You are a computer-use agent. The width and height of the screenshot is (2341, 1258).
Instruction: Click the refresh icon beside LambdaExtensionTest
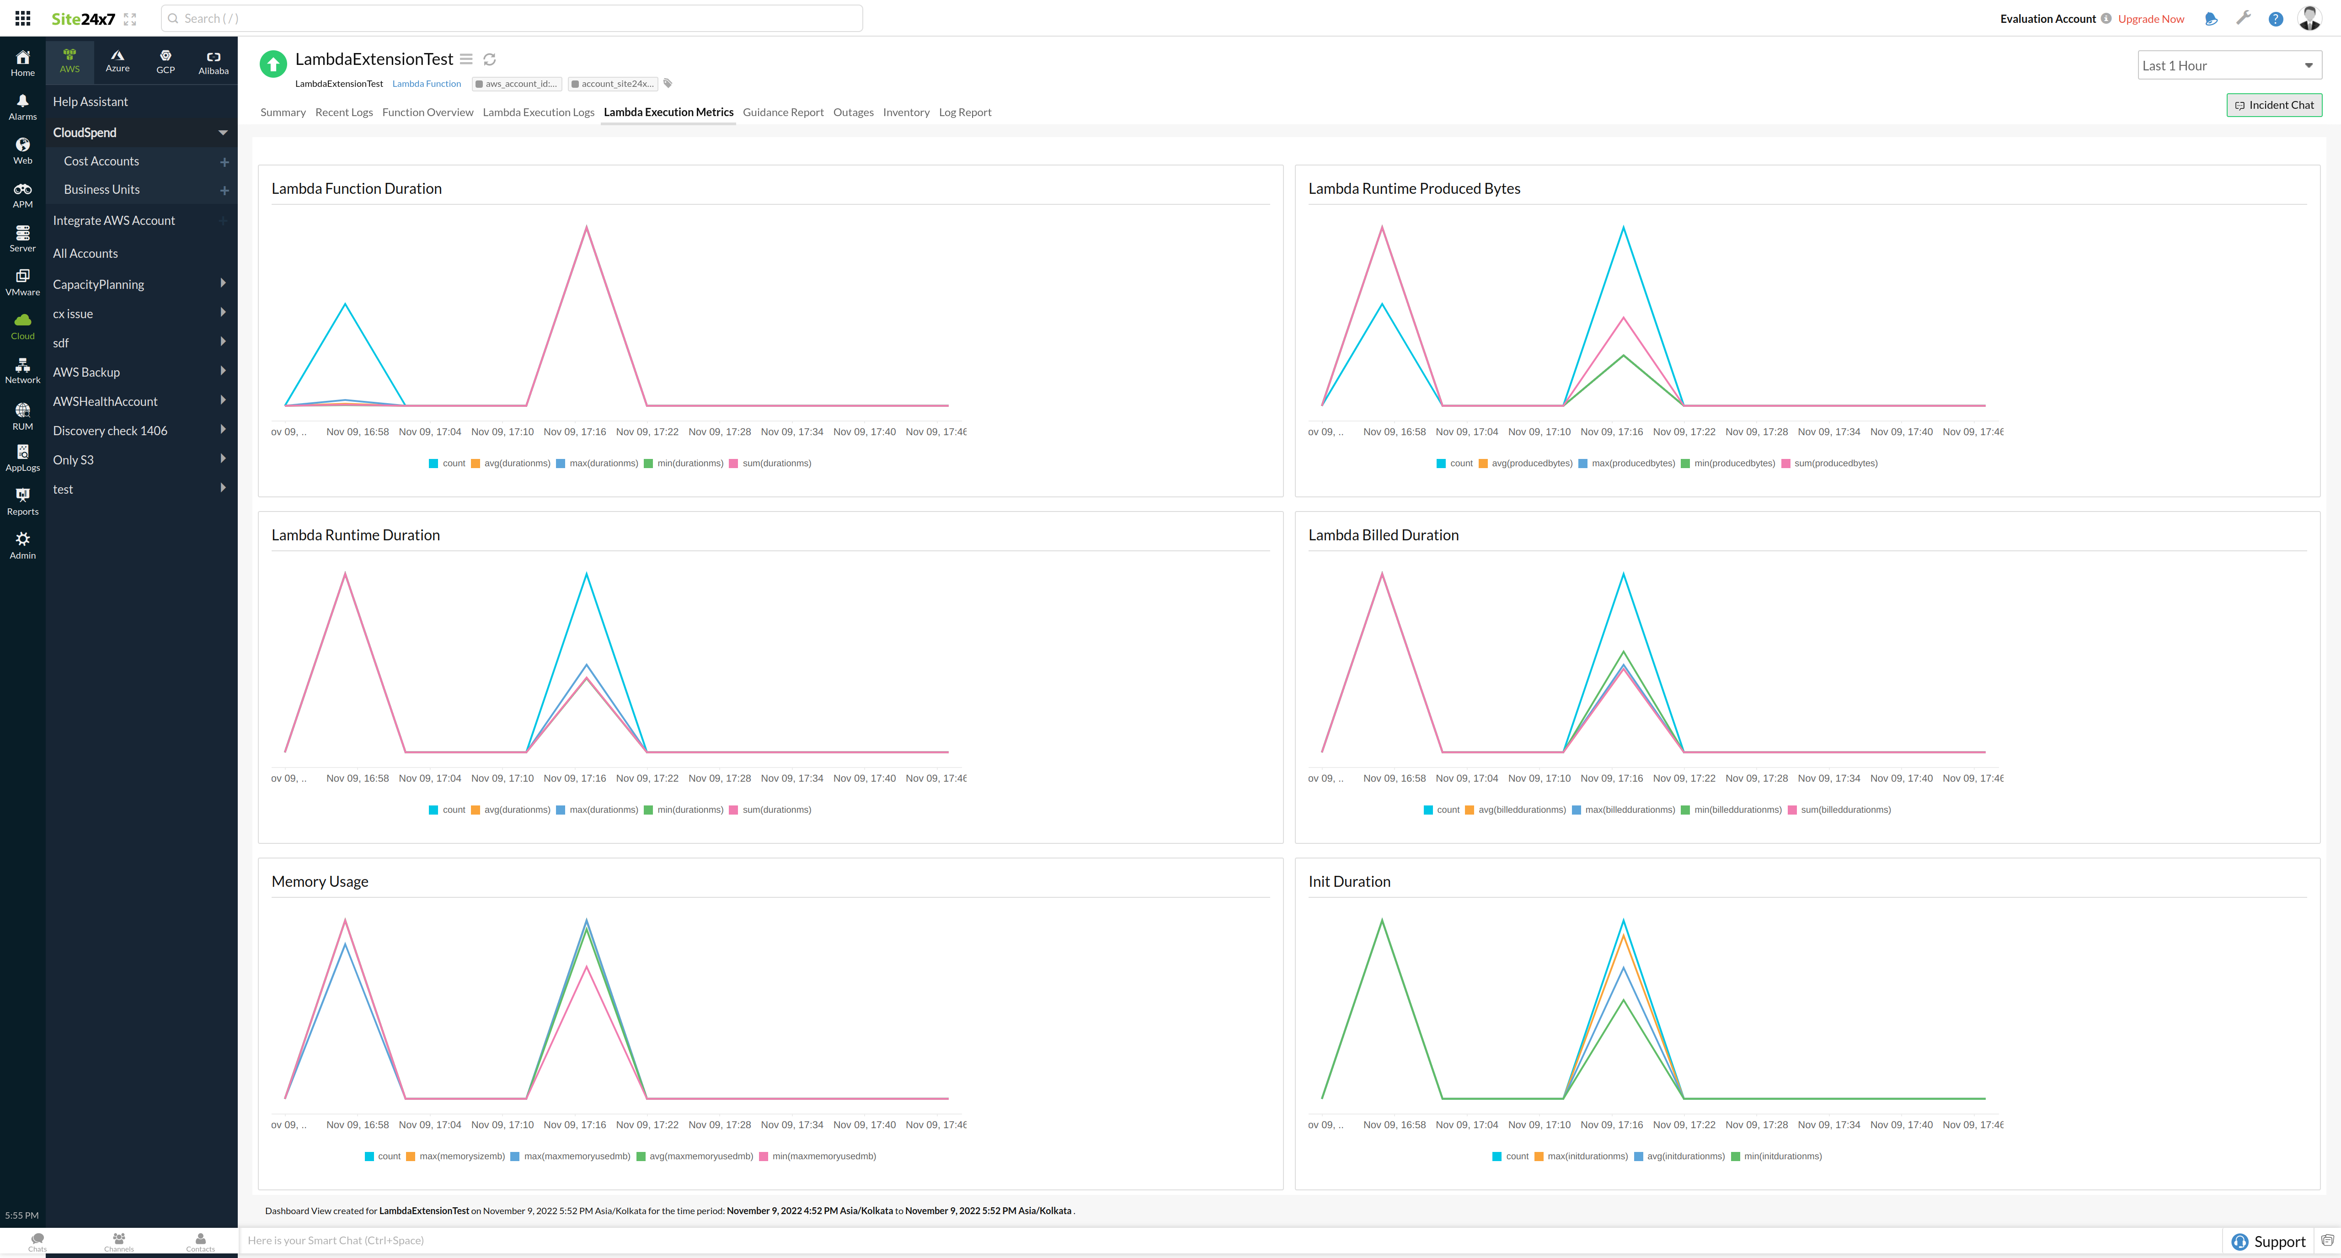490,59
